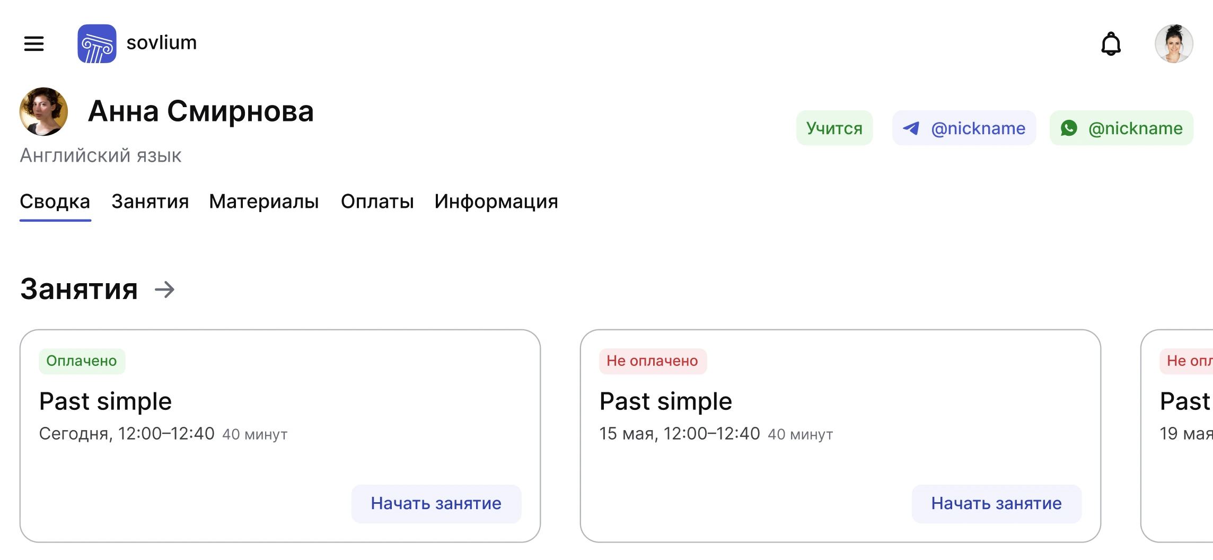
Task: Open the hamburger navigation menu
Action: pyautogui.click(x=33, y=43)
